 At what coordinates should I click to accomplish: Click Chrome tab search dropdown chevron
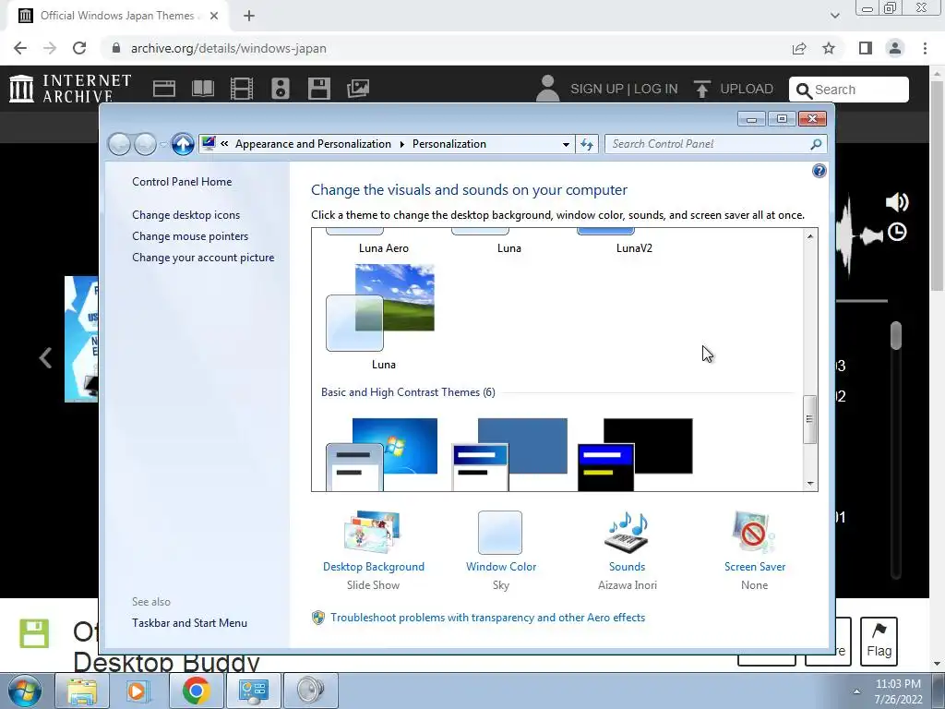(834, 16)
